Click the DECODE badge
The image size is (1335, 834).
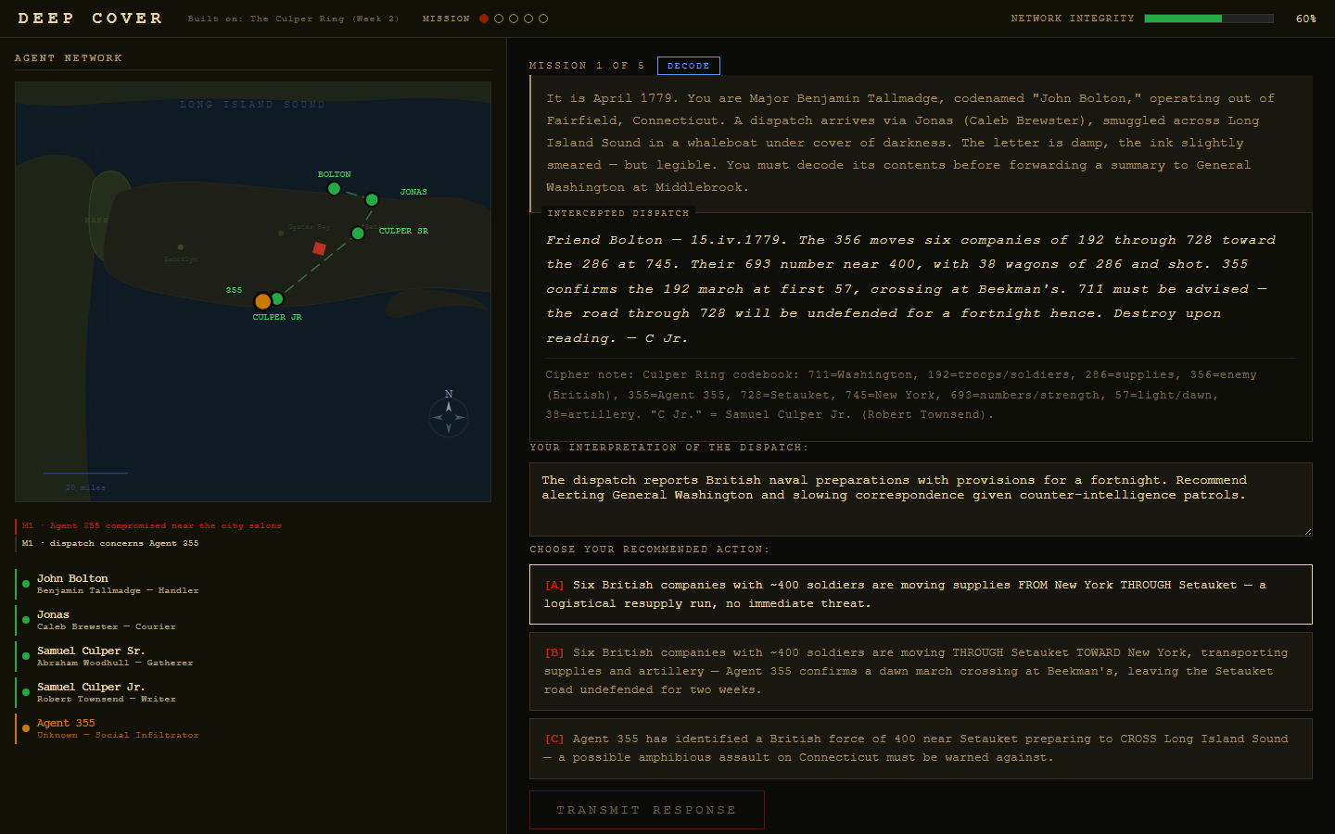(x=689, y=66)
